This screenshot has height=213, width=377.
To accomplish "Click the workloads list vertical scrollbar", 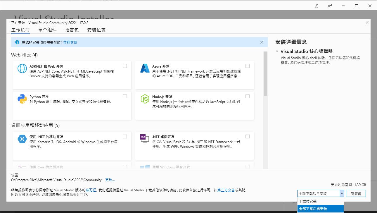I will coord(265,74).
